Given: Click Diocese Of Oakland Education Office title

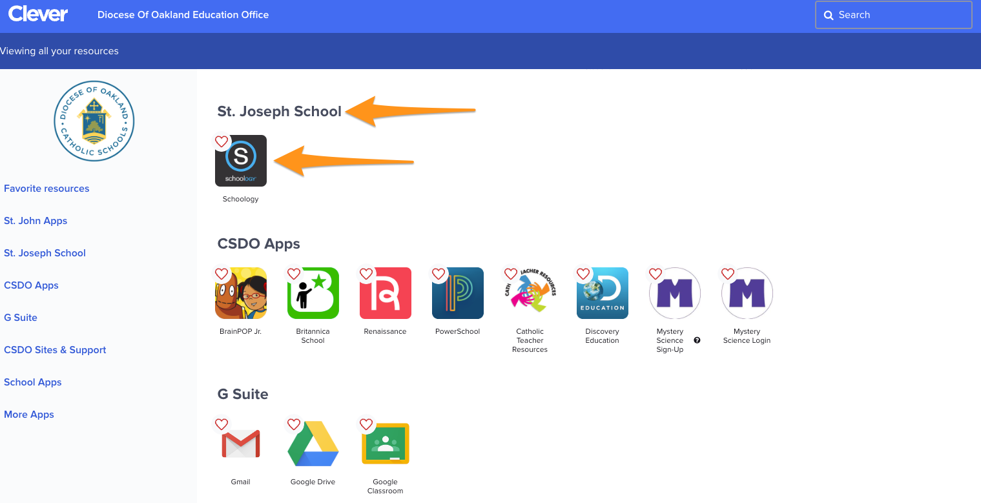Looking at the screenshot, I should point(183,15).
